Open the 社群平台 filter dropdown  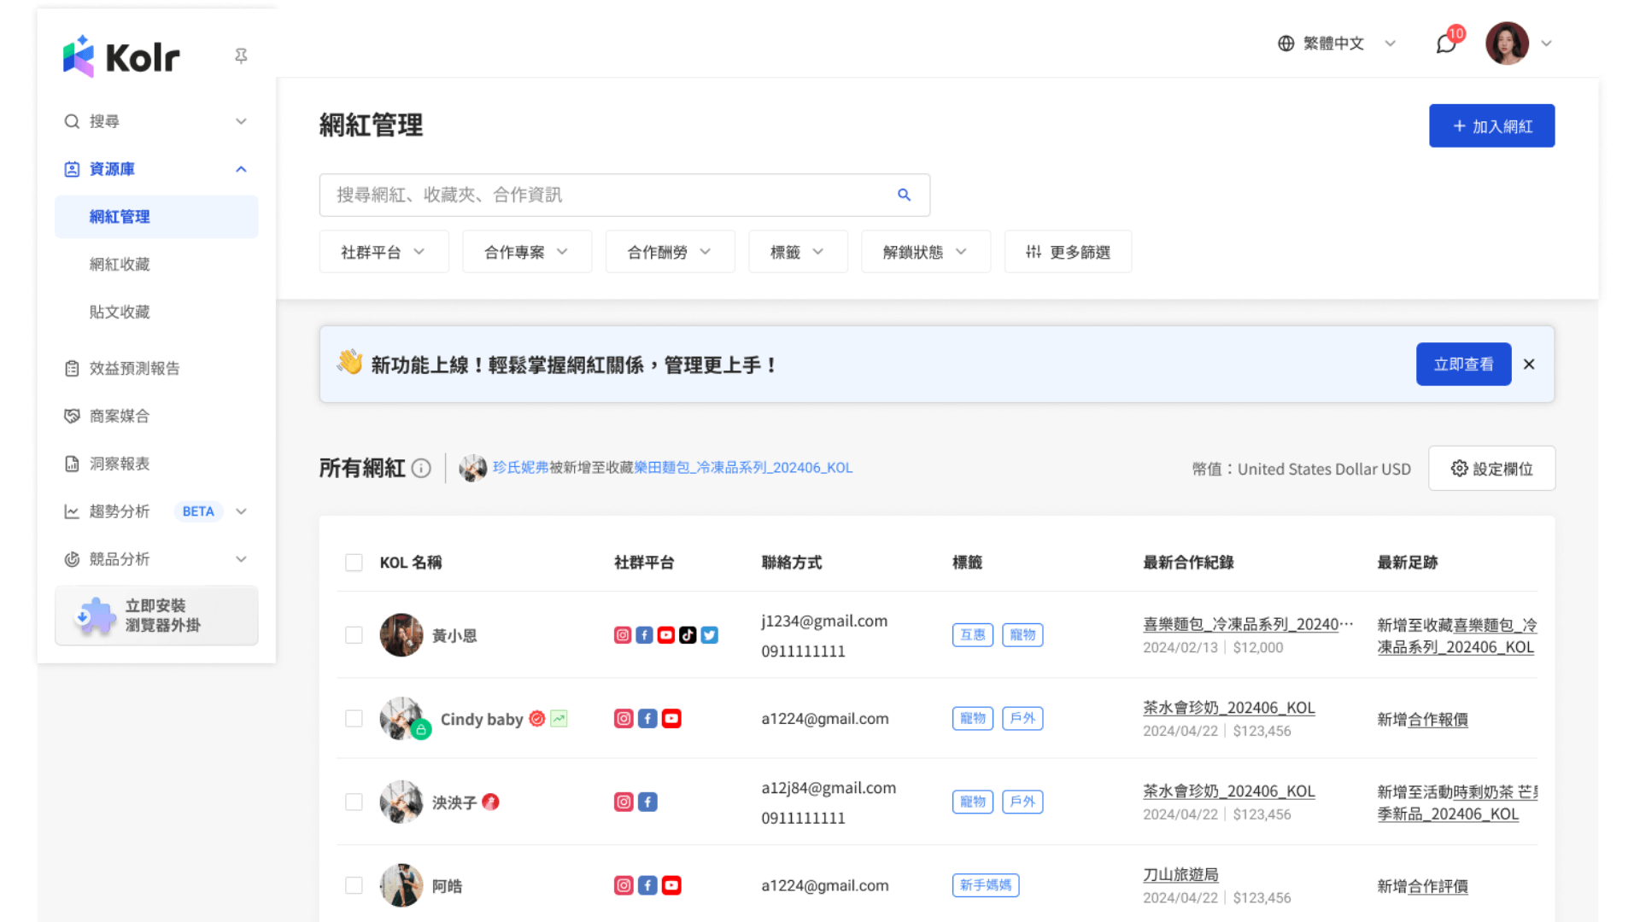384,252
